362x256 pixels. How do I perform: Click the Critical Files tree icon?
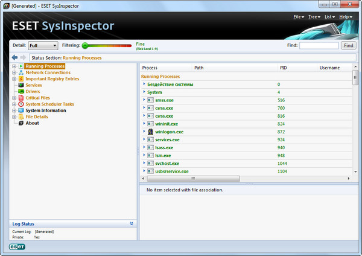[21, 98]
